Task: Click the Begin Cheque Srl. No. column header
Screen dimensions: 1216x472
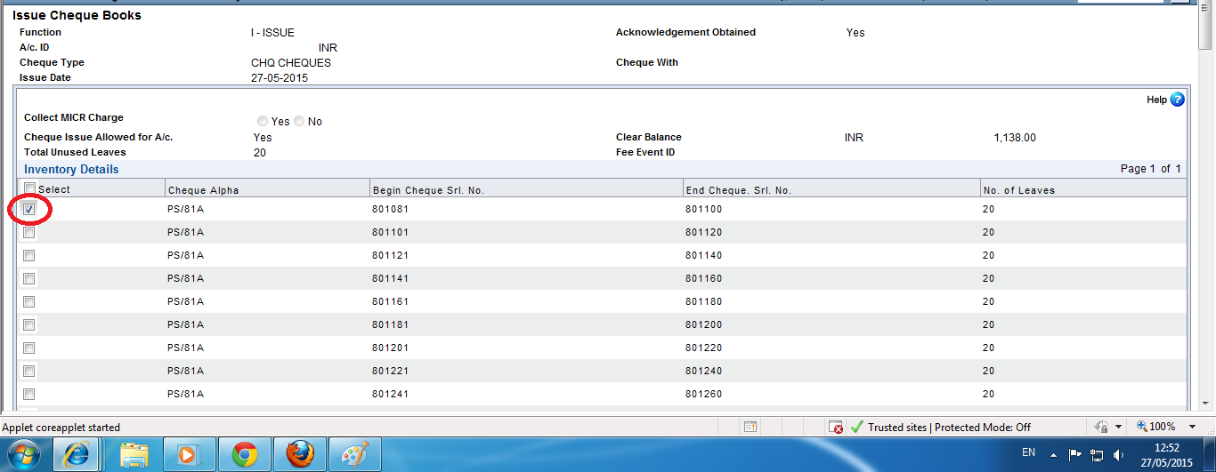Action: (x=428, y=190)
